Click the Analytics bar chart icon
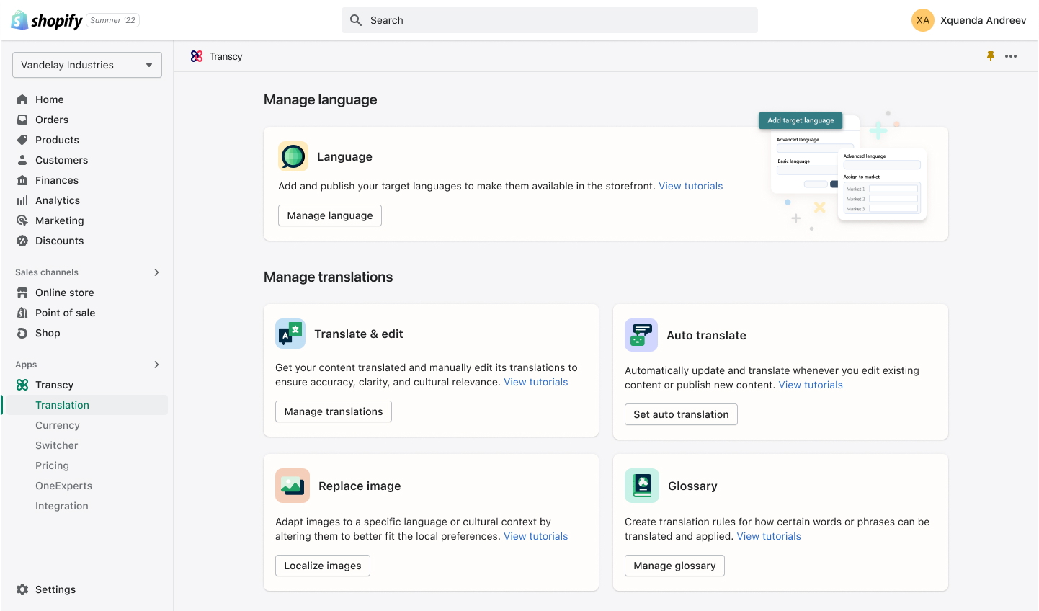 tap(22, 200)
